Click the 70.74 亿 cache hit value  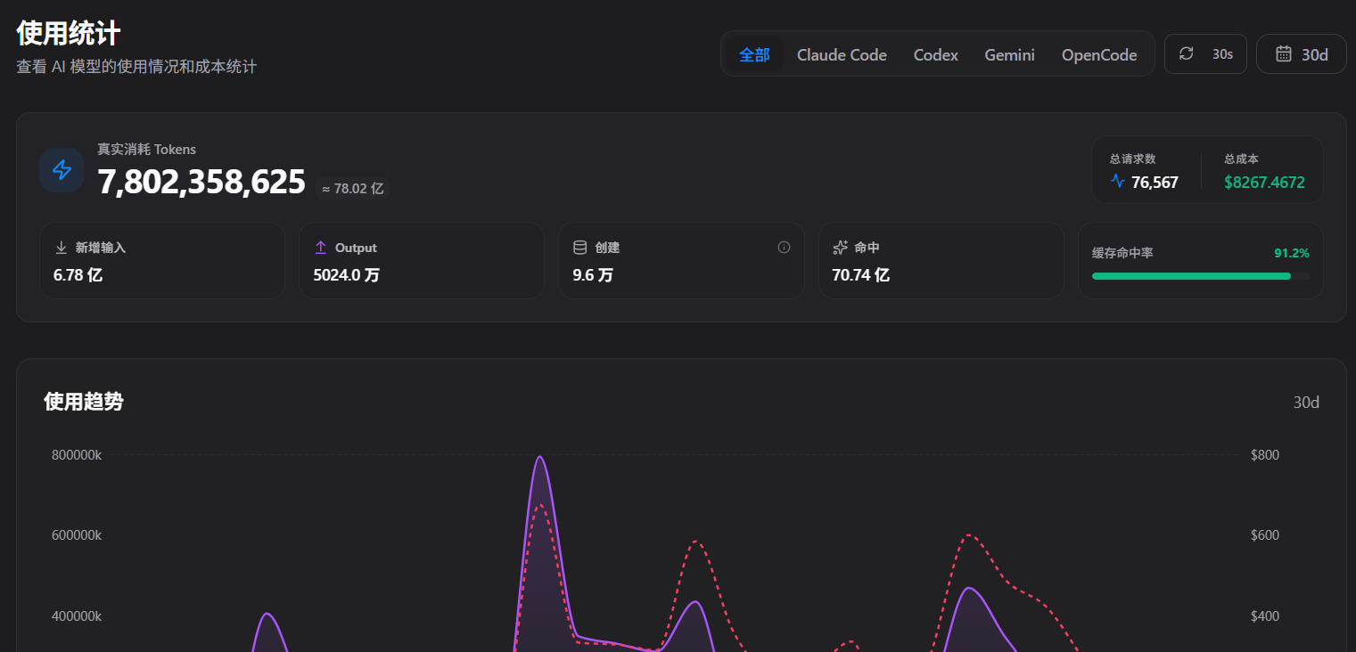click(861, 275)
